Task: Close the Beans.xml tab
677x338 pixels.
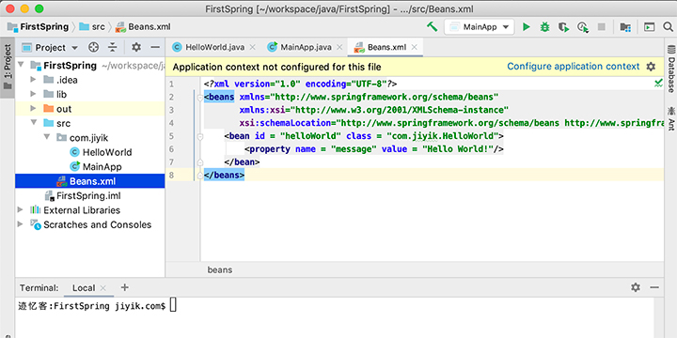Action: pos(414,48)
